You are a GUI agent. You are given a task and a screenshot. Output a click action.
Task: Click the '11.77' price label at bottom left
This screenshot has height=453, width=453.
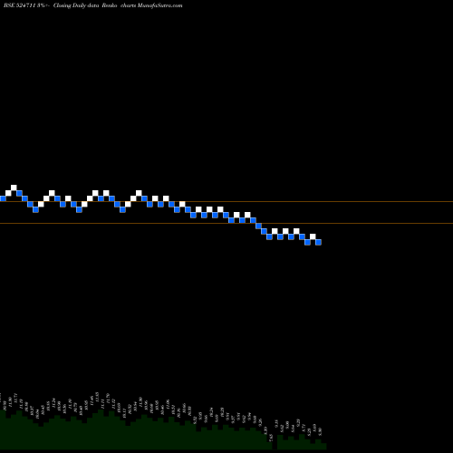point(15,397)
